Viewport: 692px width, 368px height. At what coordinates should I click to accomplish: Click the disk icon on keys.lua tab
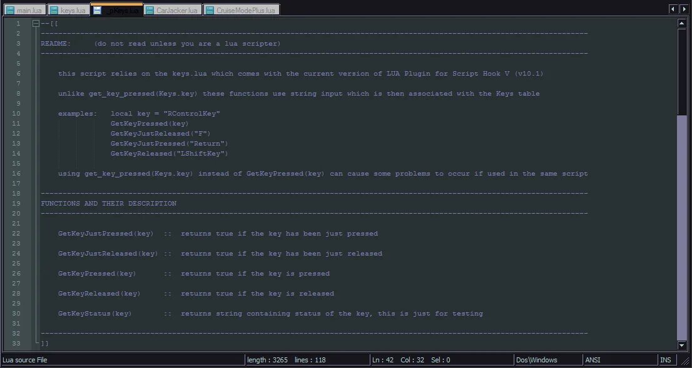tap(54, 11)
